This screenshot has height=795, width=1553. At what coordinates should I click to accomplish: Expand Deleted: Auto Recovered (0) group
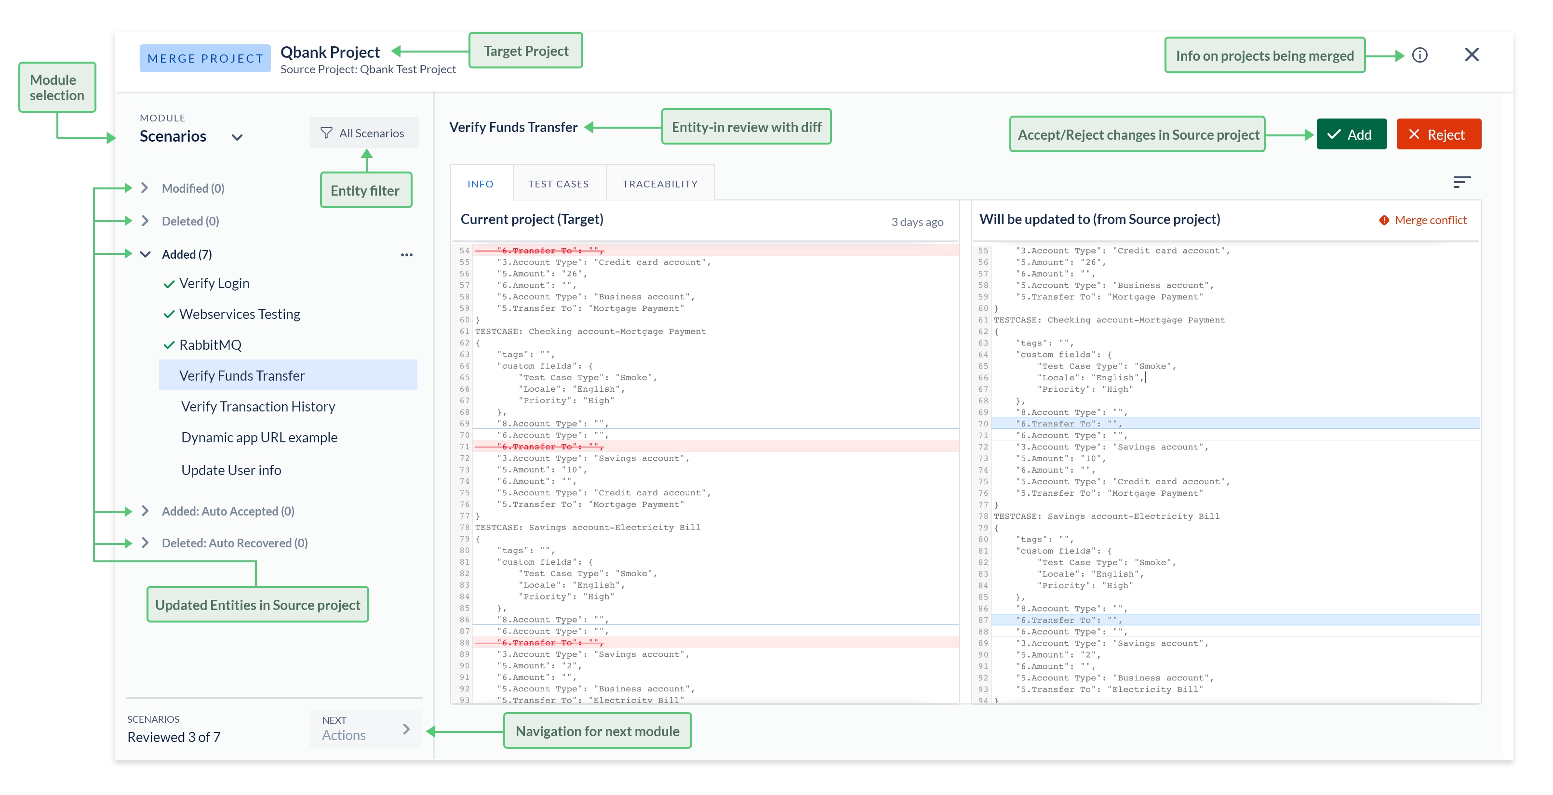tap(145, 543)
